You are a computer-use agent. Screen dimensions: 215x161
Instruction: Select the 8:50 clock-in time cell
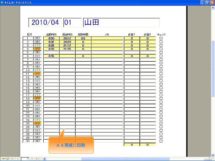coord(51,38)
